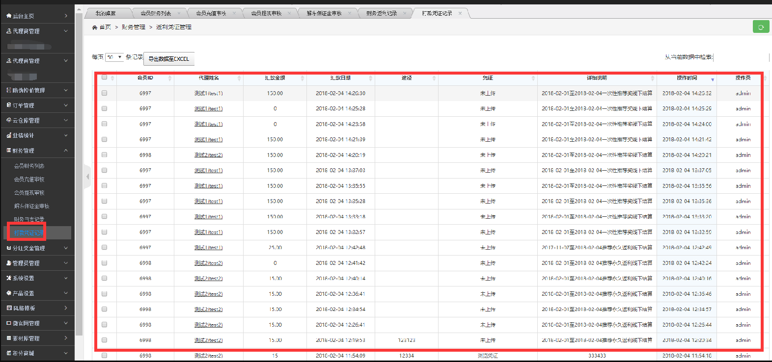Open 会员提现审核 in the sidebar submenu
The image size is (772, 362).
click(29, 193)
